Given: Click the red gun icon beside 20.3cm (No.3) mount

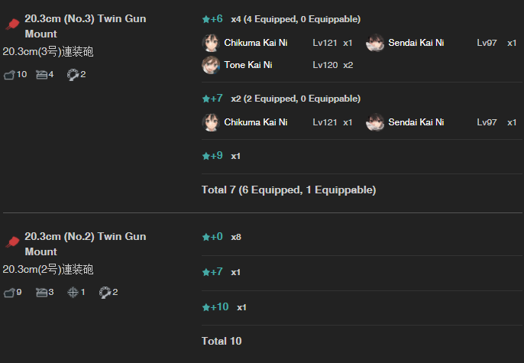Looking at the screenshot, I should point(12,24).
